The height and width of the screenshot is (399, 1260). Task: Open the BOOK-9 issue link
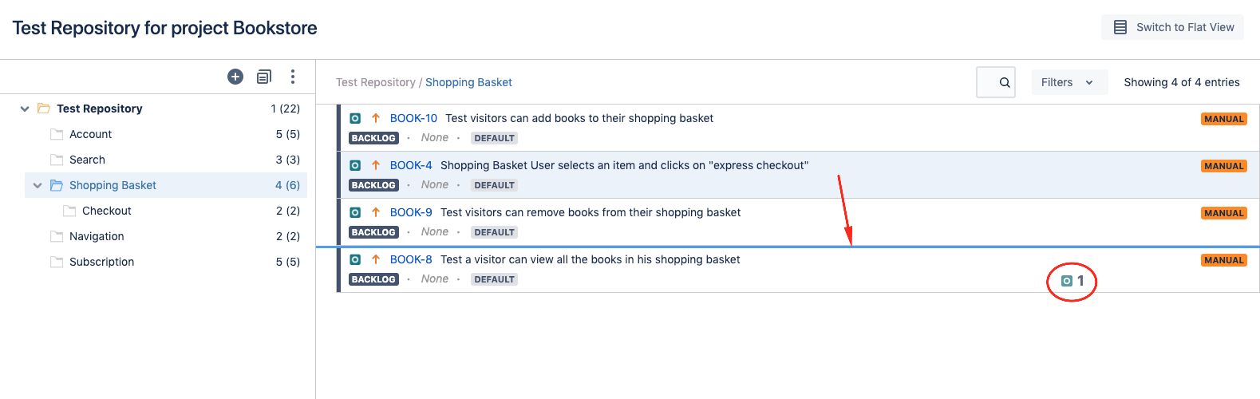411,212
